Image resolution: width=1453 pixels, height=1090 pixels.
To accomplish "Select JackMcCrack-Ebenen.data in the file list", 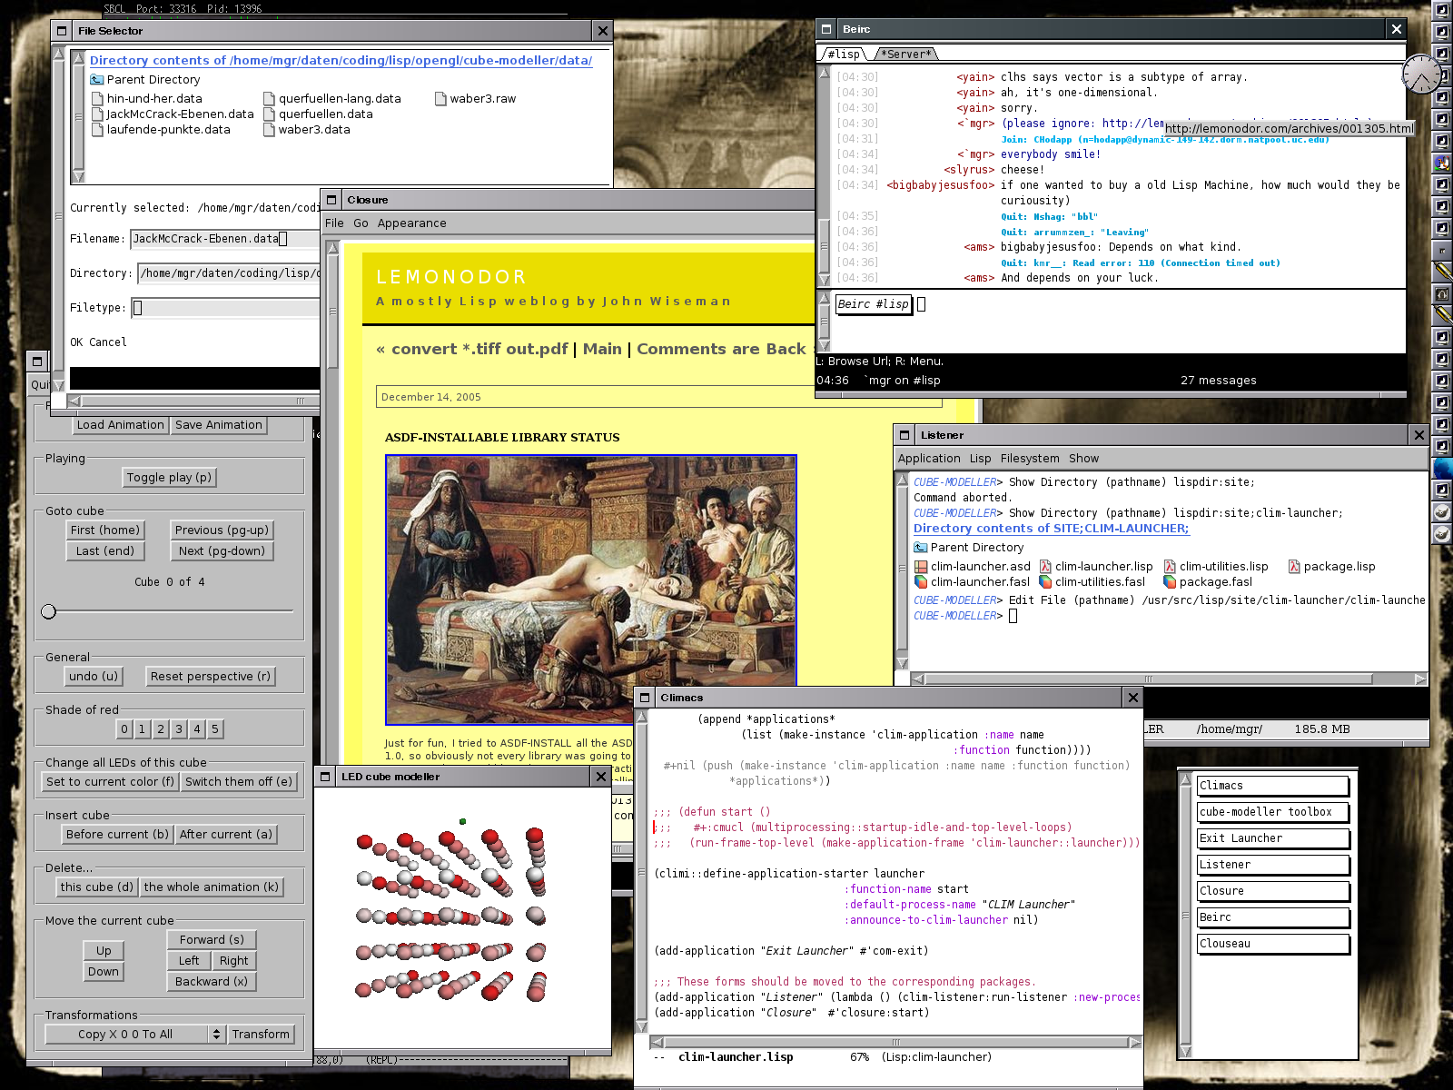I will click(173, 114).
